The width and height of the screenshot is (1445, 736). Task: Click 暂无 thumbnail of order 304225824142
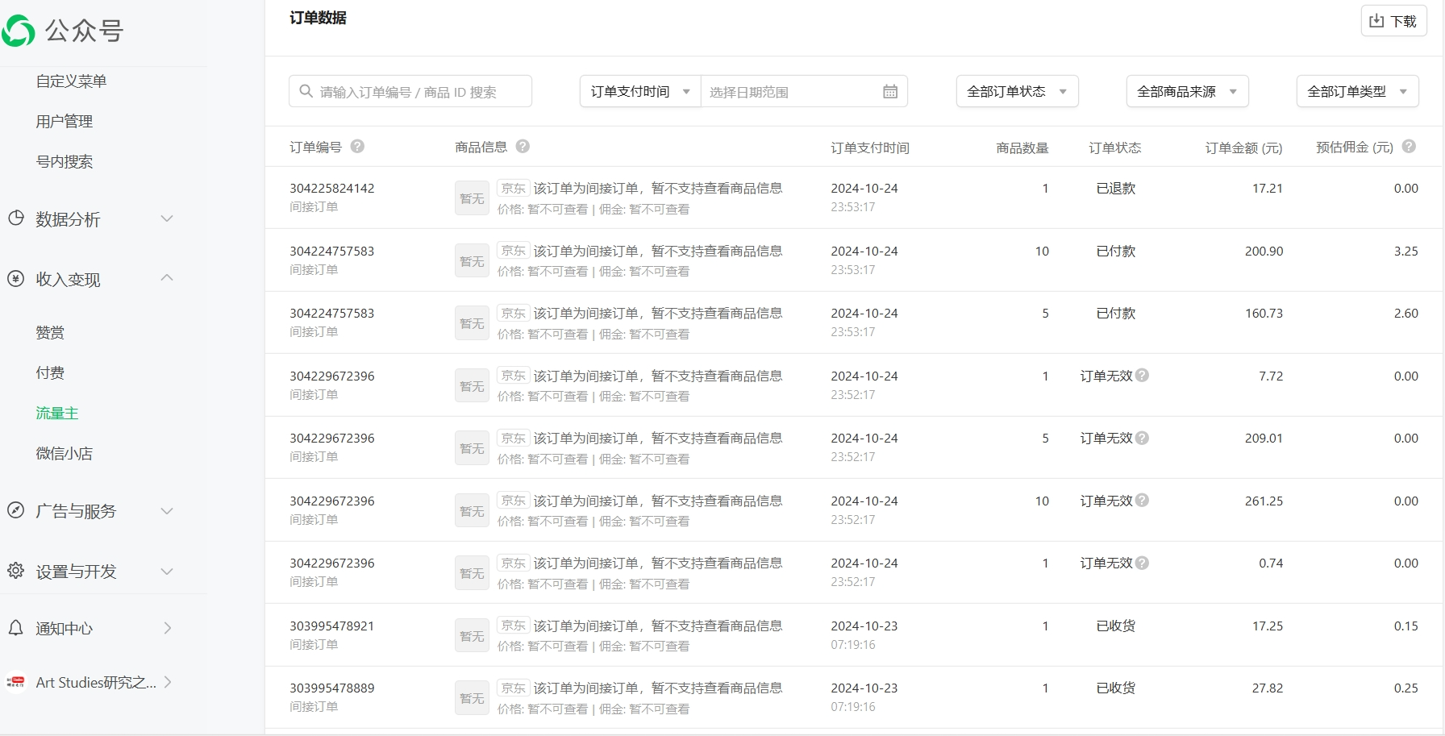(x=472, y=198)
